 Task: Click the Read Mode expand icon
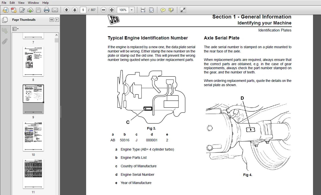tap(183, 10)
